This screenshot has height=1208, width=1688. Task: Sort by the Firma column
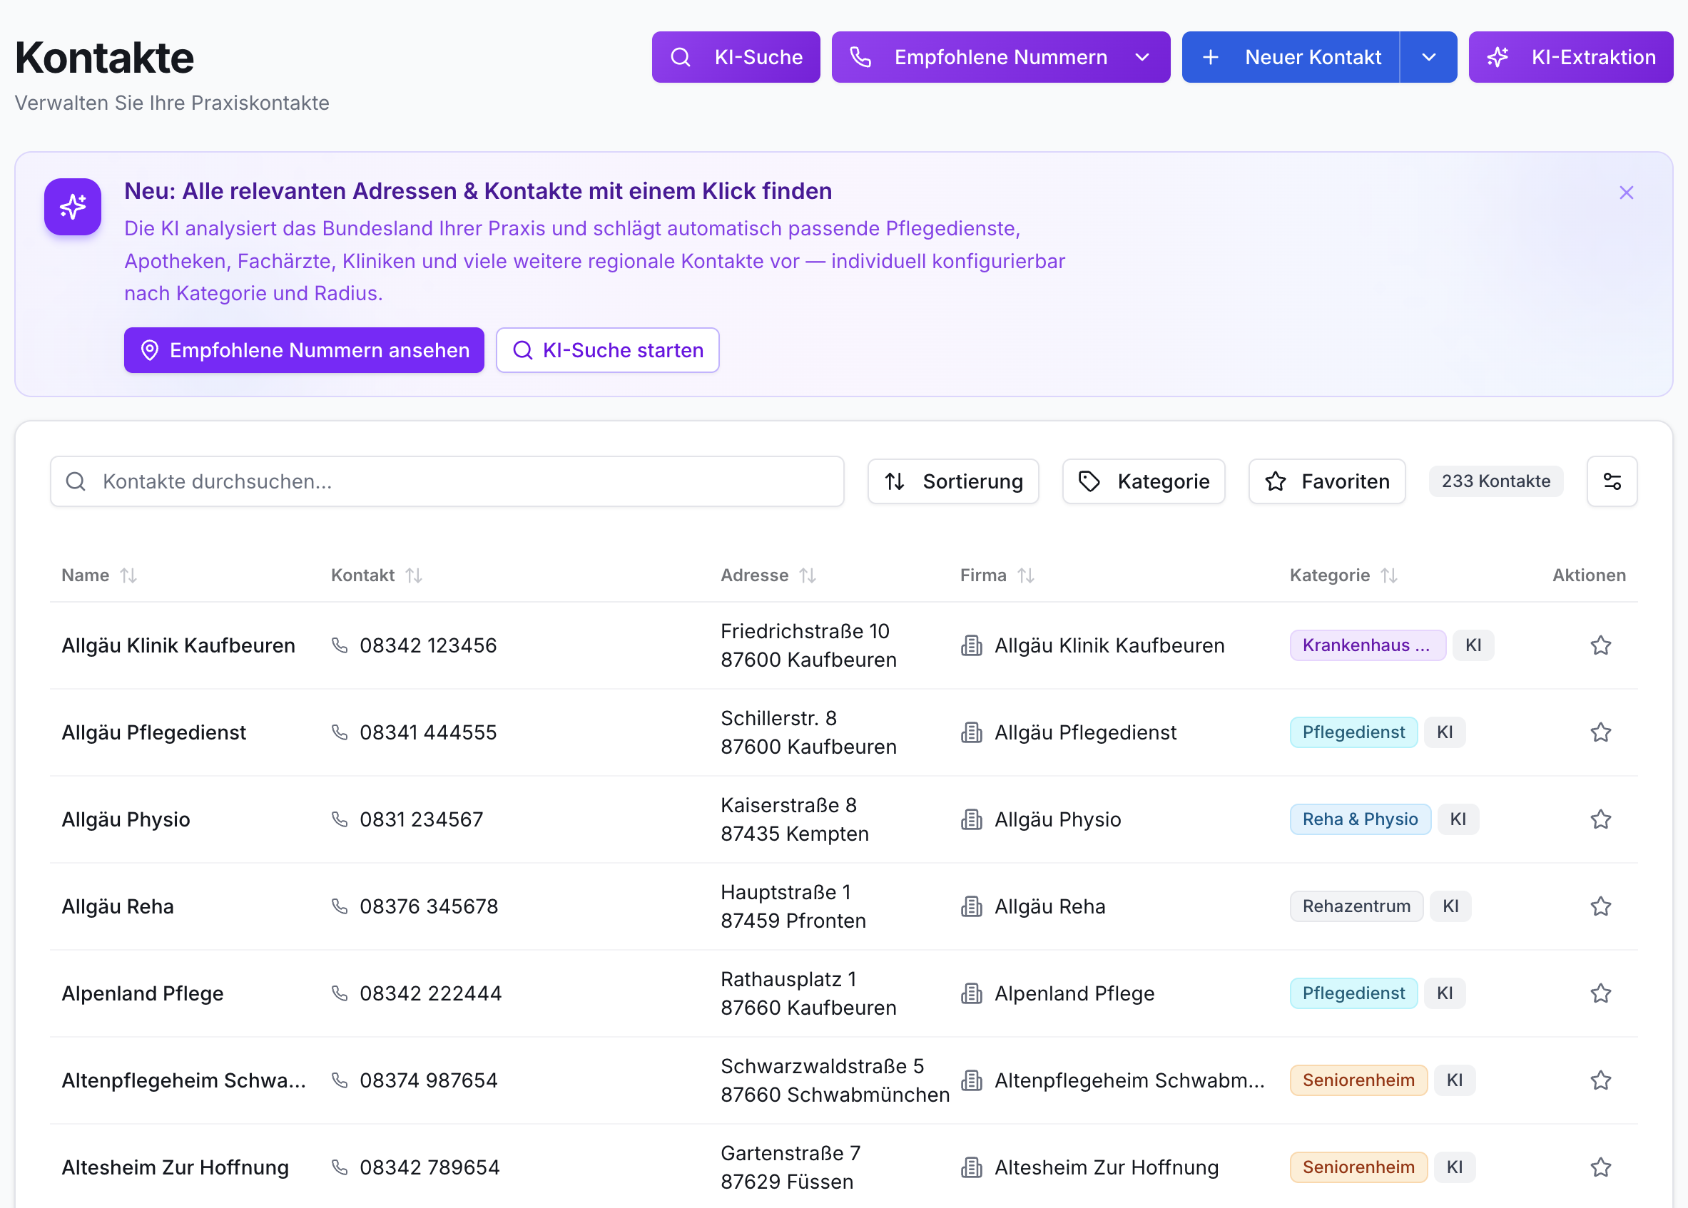click(997, 575)
